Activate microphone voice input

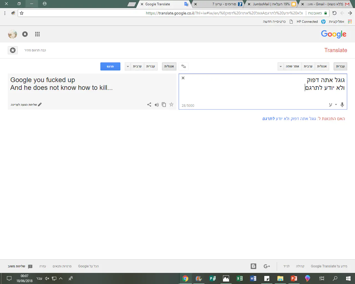coord(342,105)
